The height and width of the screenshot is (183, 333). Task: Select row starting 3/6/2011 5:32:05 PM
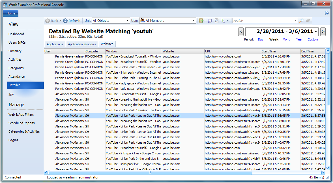pyautogui.click(x=184, y=94)
